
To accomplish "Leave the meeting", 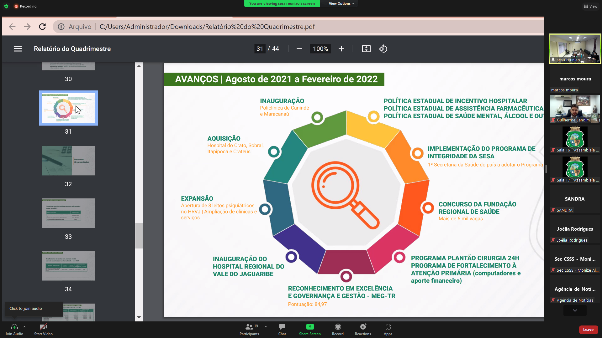I will pyautogui.click(x=588, y=330).
